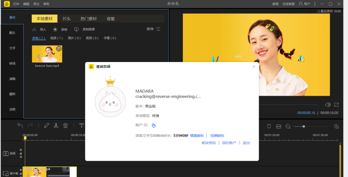
Task: Enter fullscreen preview with the expand icon
Action: click(336, 105)
